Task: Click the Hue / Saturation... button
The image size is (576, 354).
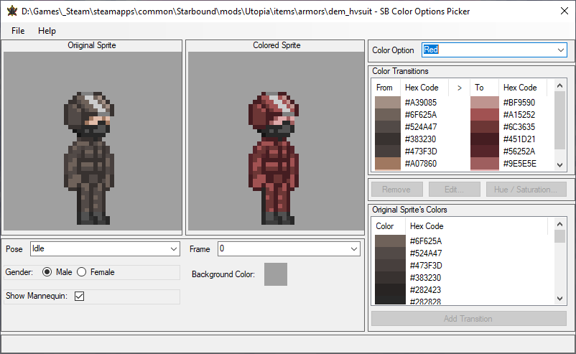Action: tap(526, 190)
